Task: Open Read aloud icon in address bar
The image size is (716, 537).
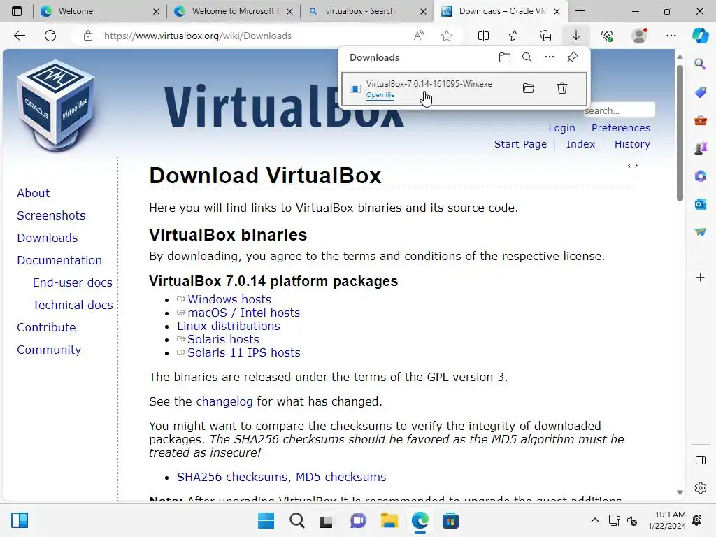Action: tap(419, 36)
